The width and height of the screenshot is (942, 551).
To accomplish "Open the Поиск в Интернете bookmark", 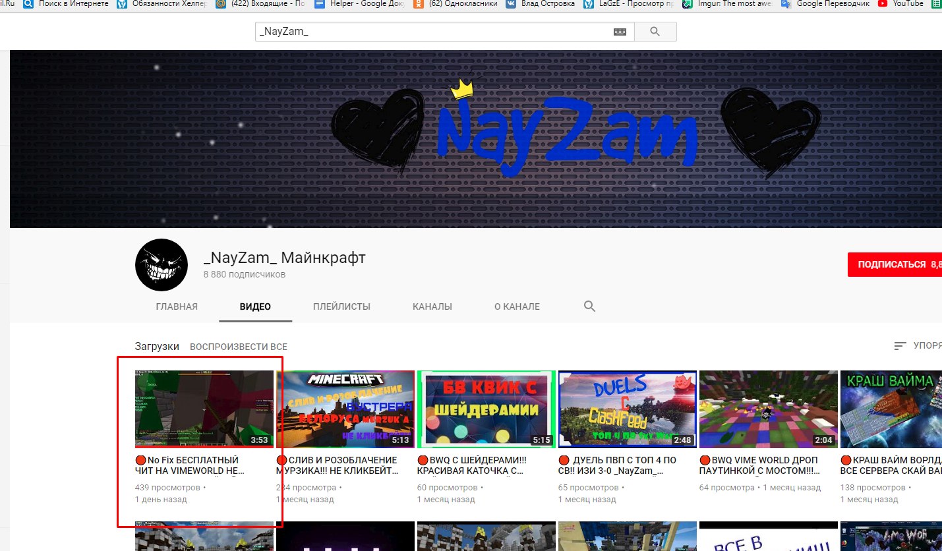I will [65, 4].
